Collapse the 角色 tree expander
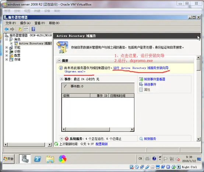Viewport: 204px width, 172px height. [x=7, y=39]
